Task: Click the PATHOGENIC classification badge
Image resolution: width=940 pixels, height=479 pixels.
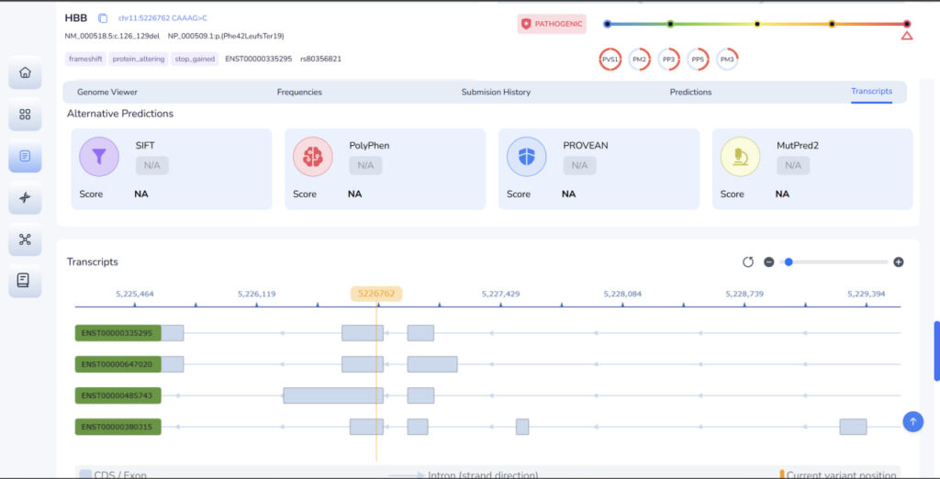Action: (x=552, y=24)
